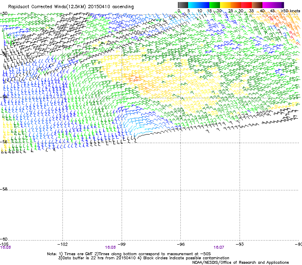Click the '25' legend scale label
Screen dimensions: 302x265
pyautogui.click(x=231, y=11)
